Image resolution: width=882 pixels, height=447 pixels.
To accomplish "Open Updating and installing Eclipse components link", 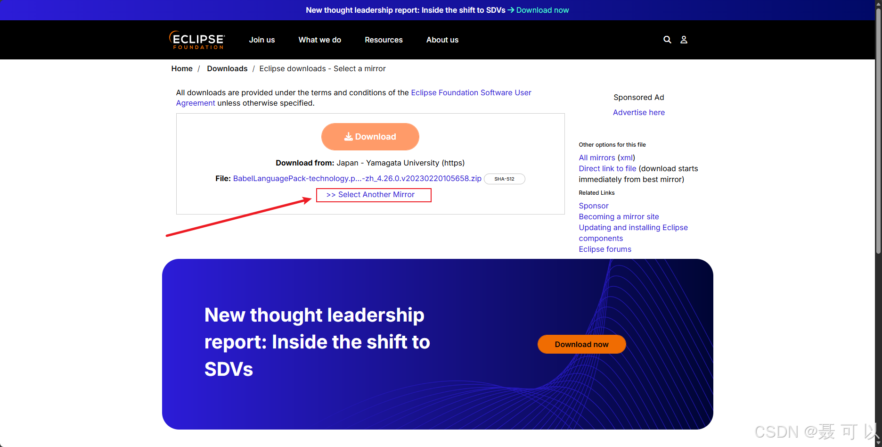I will [633, 233].
